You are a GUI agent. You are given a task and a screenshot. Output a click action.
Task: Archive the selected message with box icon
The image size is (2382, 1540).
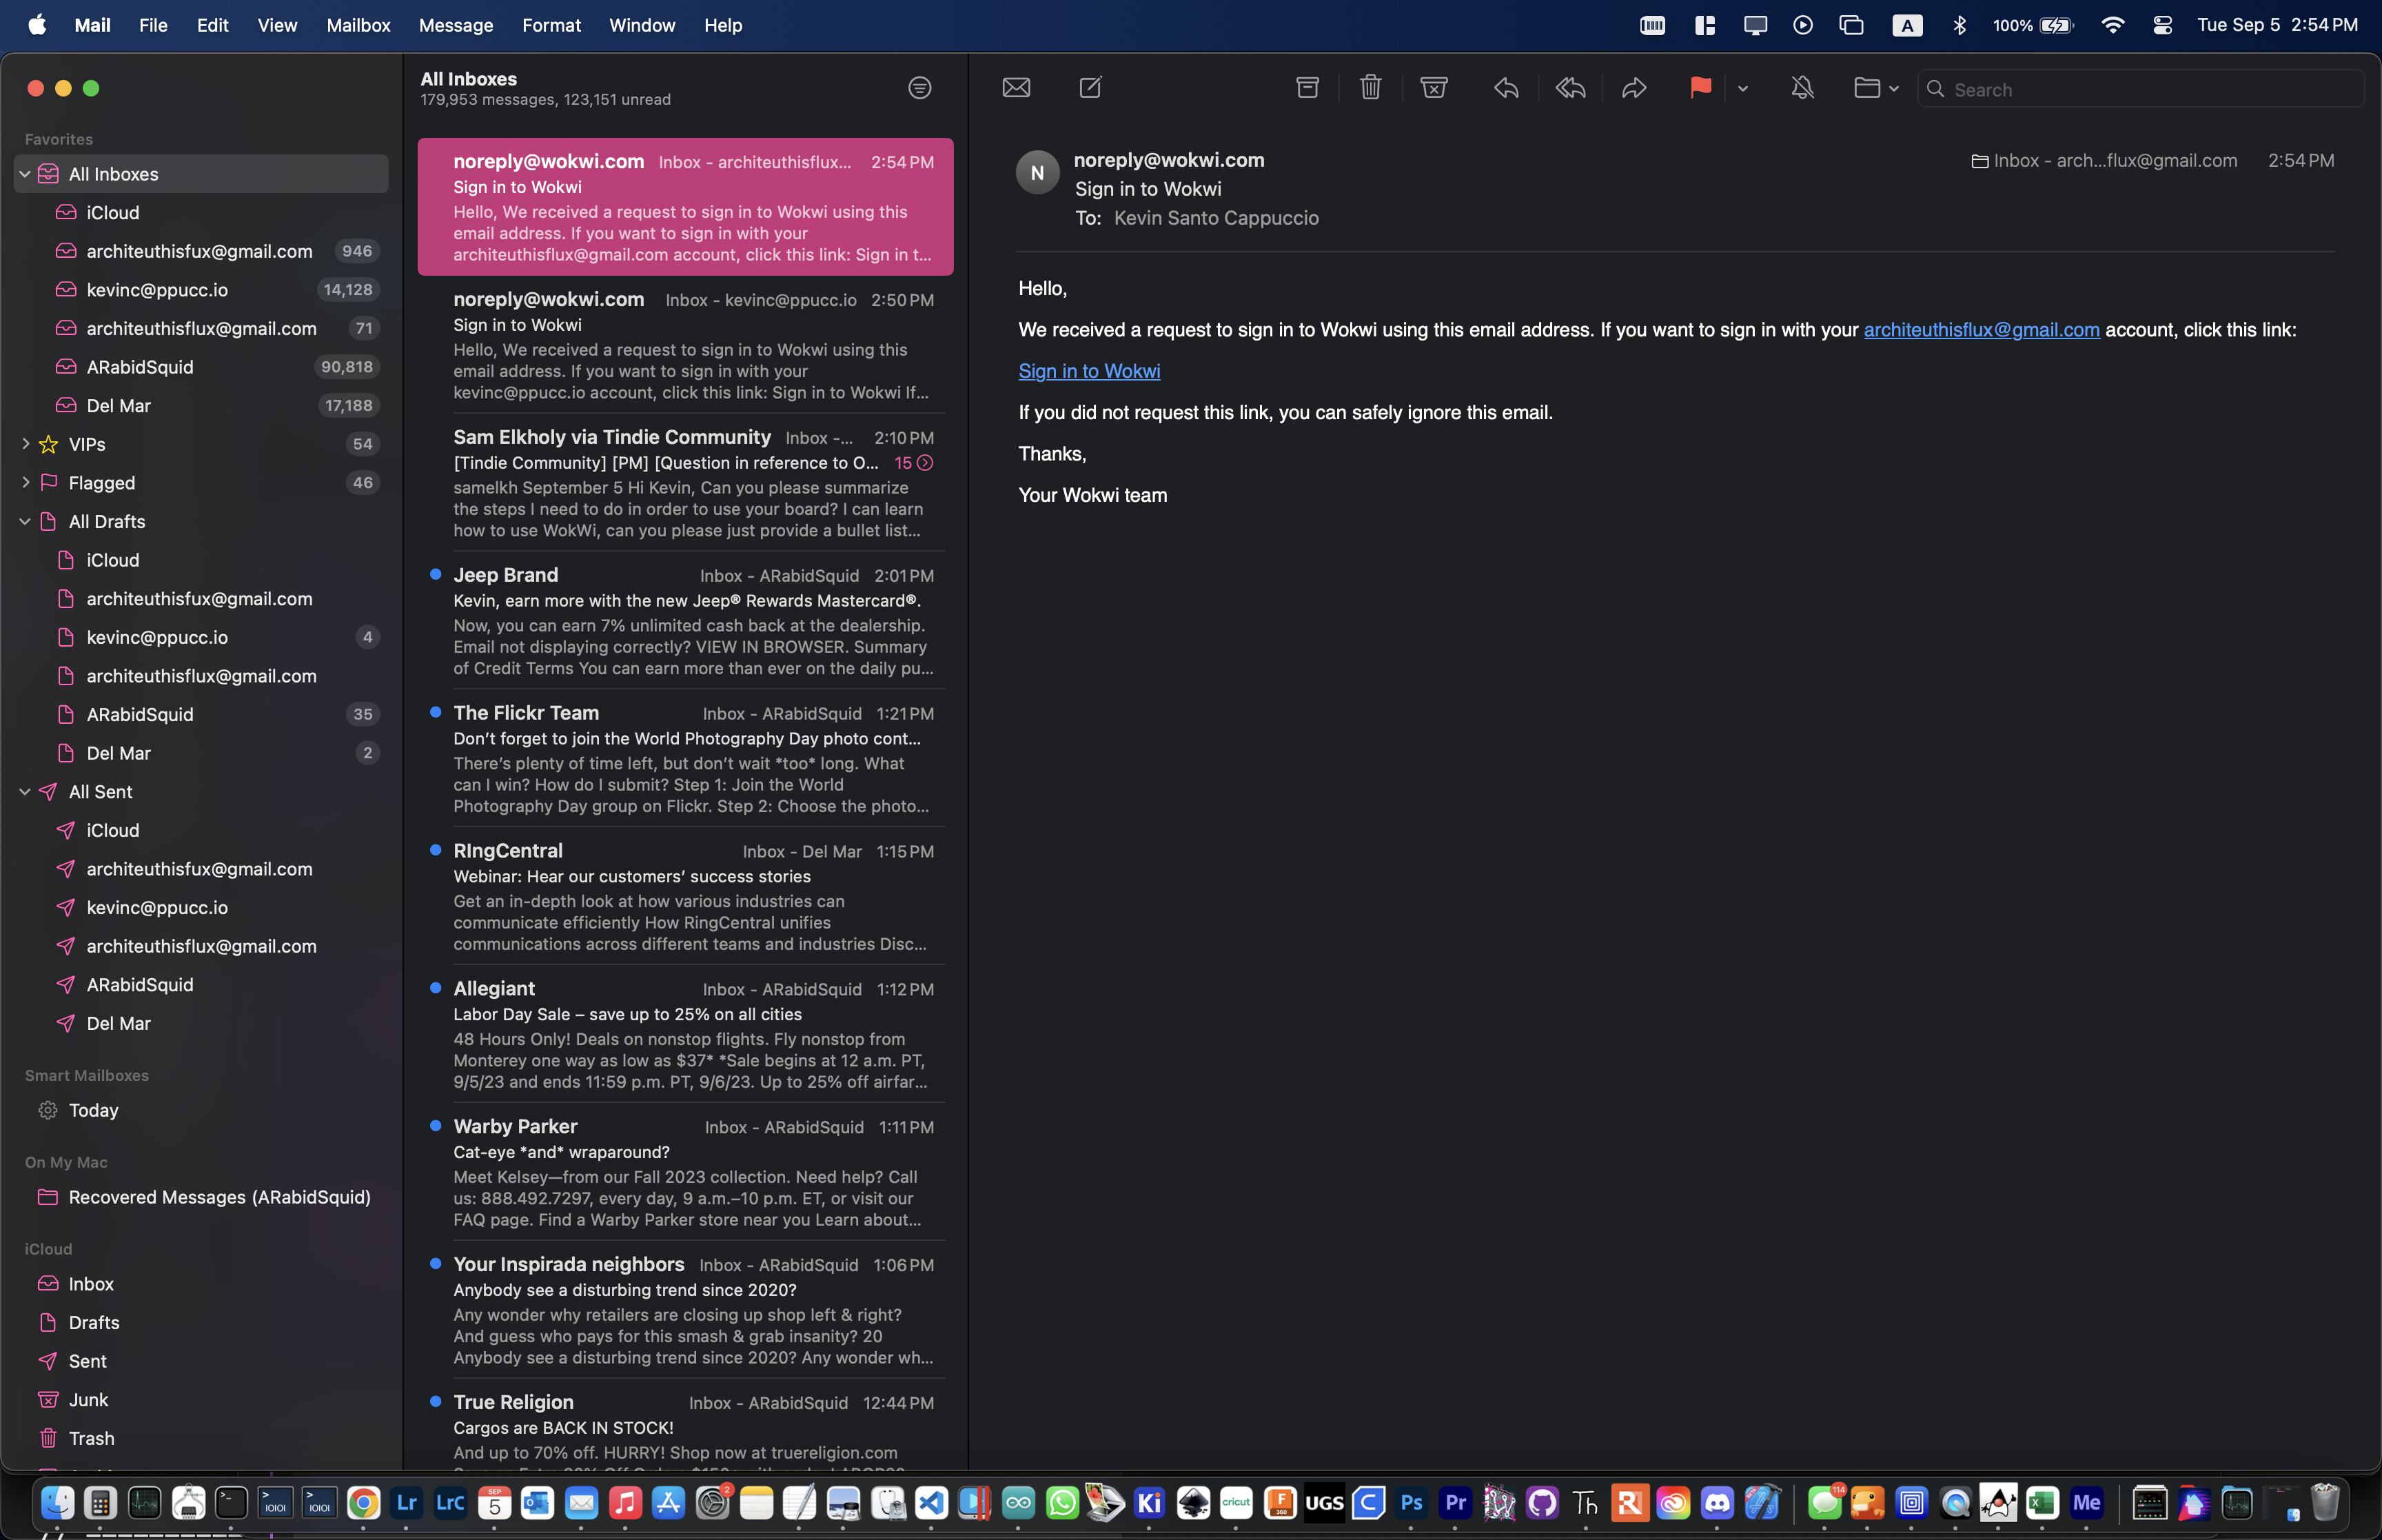point(1307,88)
